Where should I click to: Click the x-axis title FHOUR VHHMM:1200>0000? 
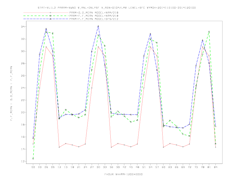pos(123,174)
